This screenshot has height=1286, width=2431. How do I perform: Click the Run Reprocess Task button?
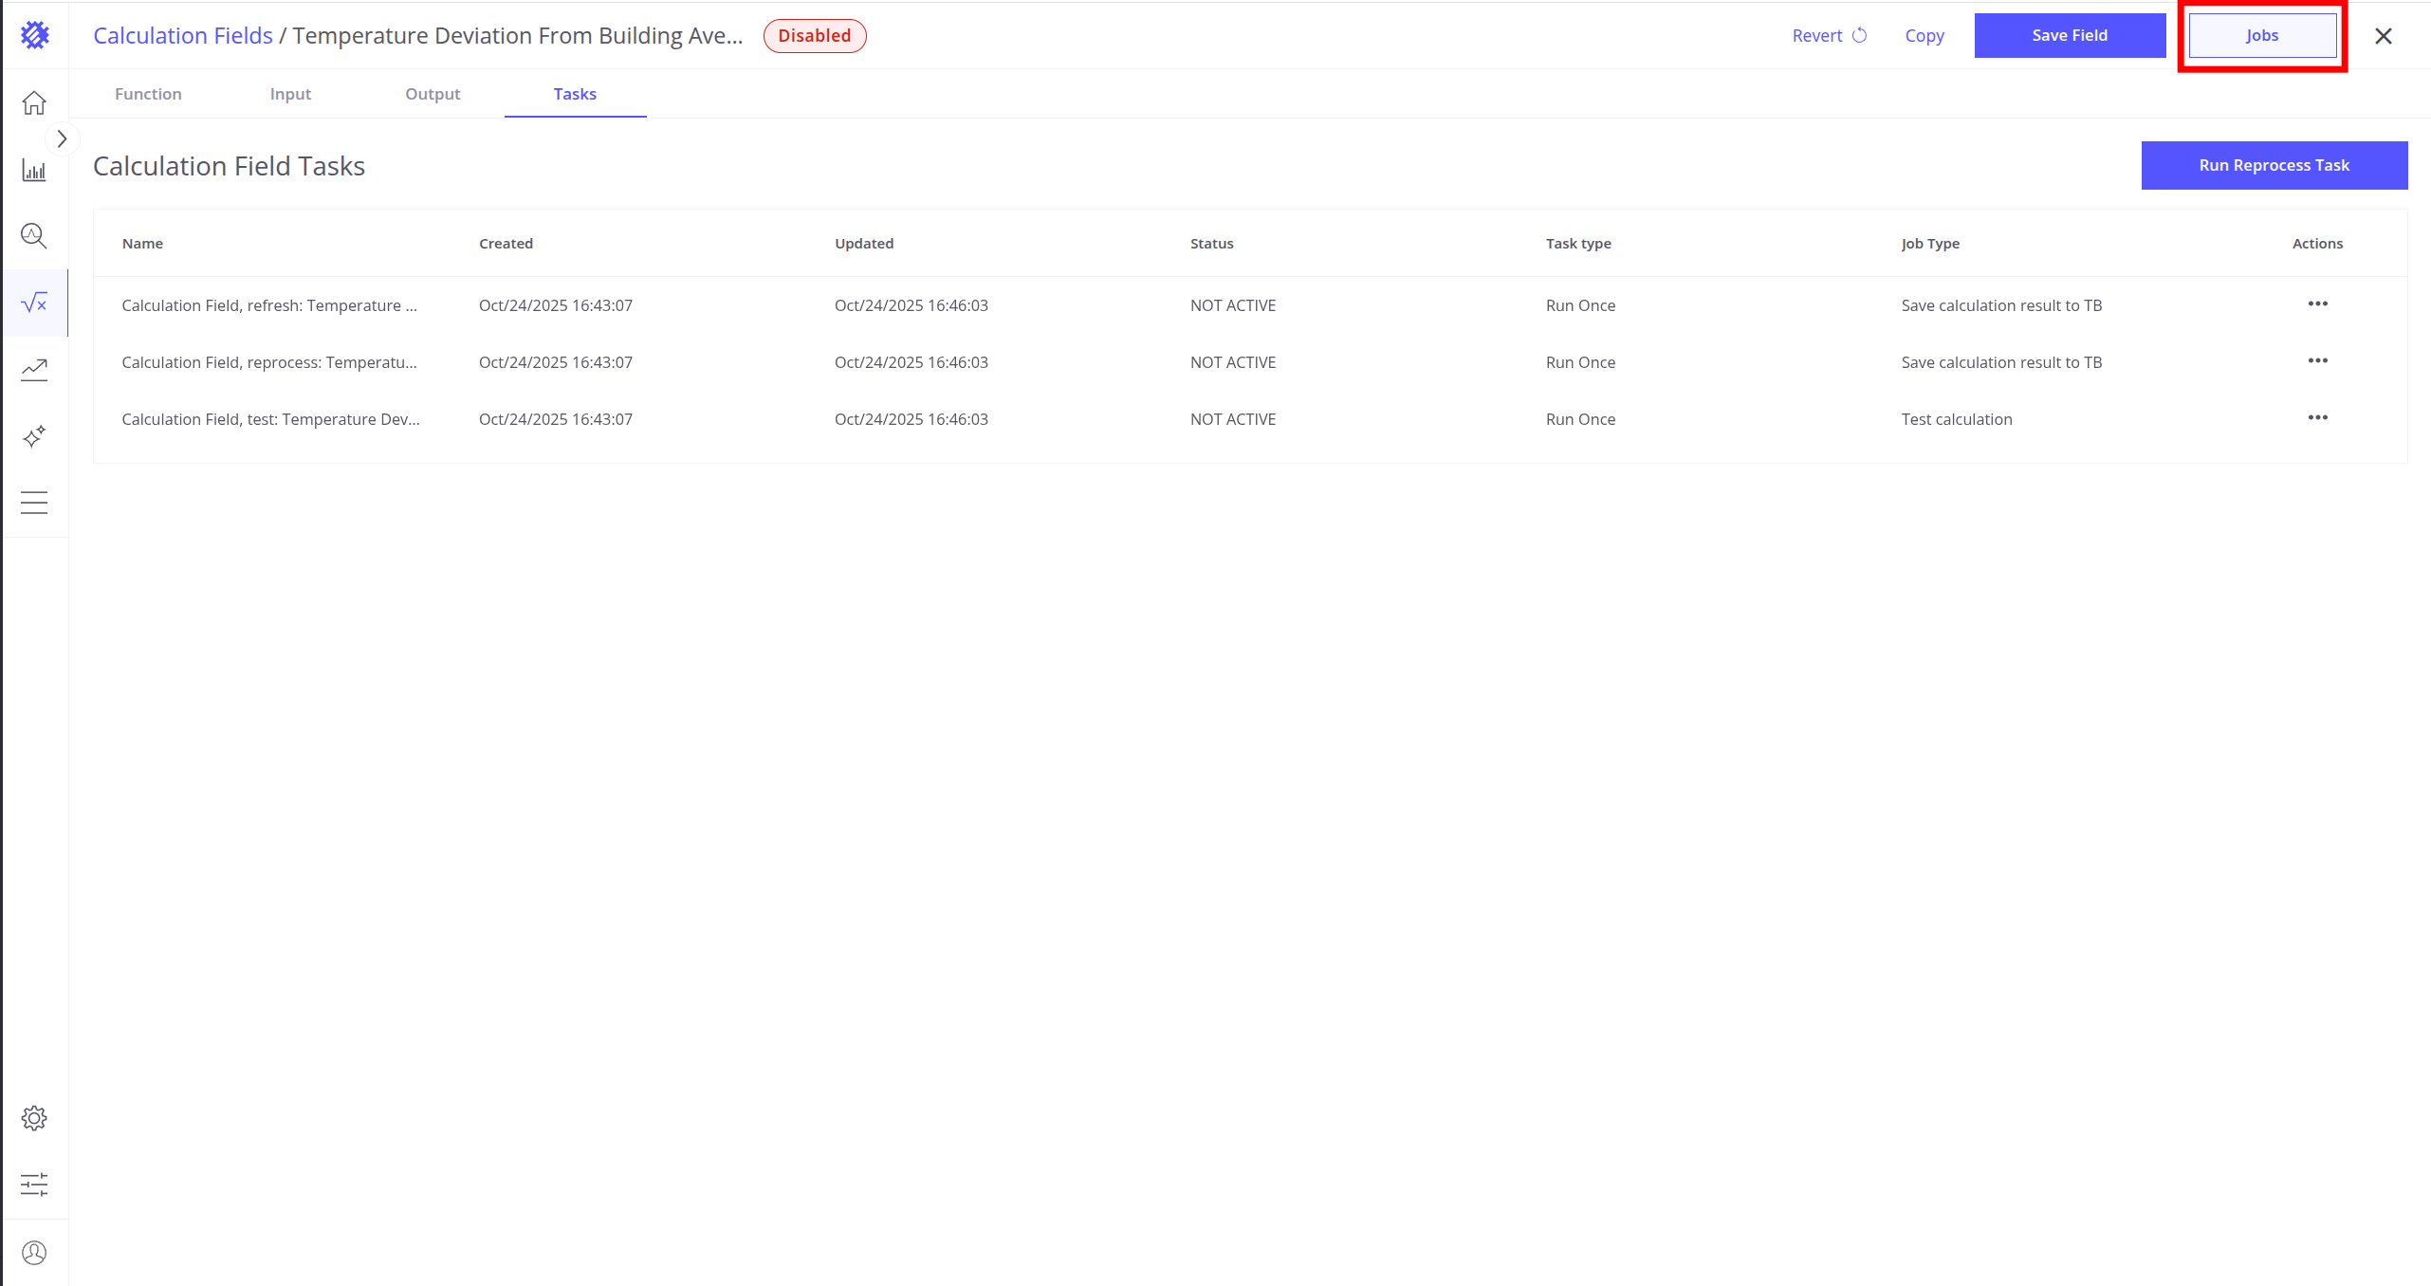coord(2274,165)
